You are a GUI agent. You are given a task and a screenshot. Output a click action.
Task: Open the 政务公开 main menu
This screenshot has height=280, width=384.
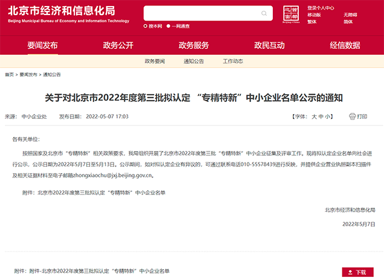[x=118, y=45]
